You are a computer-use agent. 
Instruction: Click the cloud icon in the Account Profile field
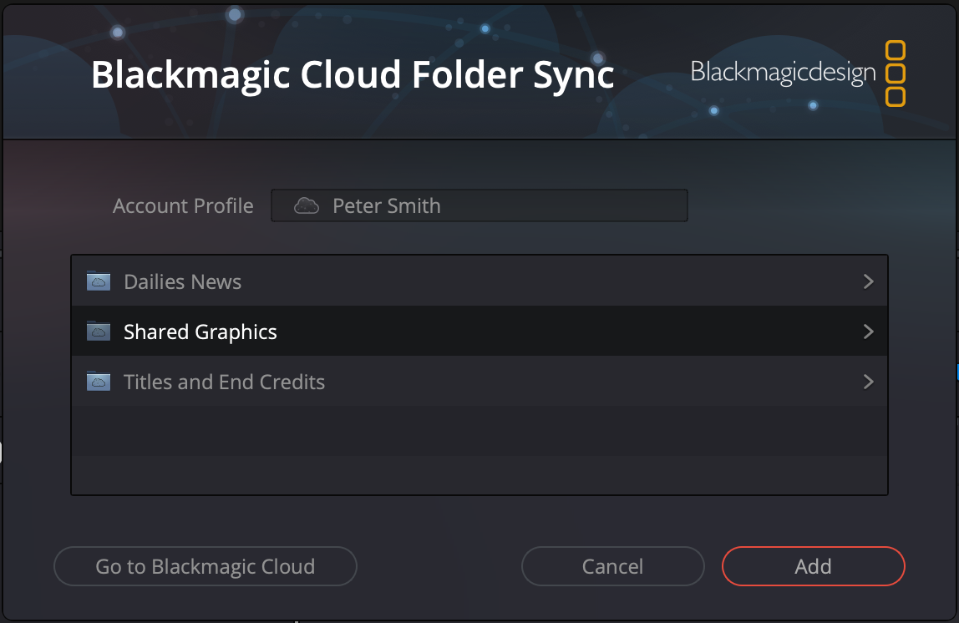click(x=307, y=205)
